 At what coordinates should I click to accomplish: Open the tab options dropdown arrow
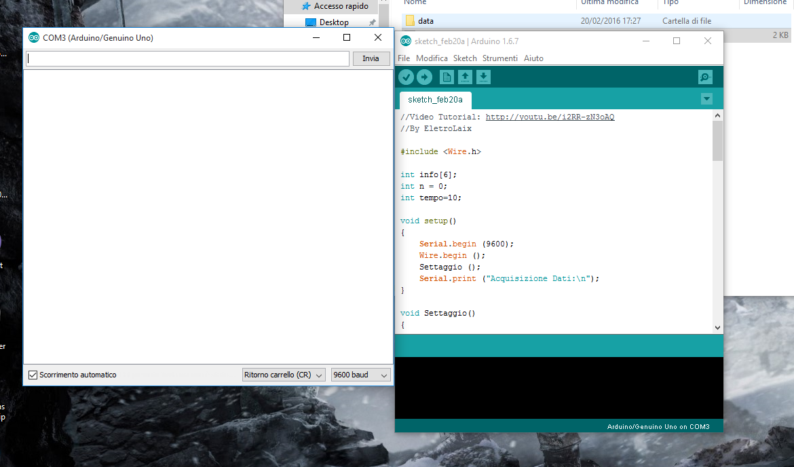coord(706,98)
